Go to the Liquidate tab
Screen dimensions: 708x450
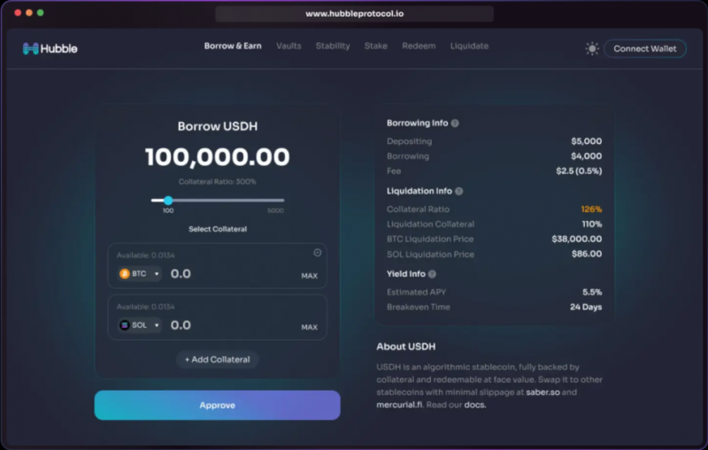click(x=469, y=46)
